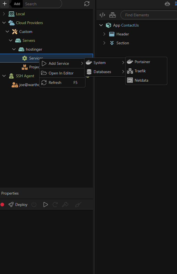The width and height of the screenshot is (177, 274).
Task: Collapse the App ContactUs node
Action: point(101,25)
